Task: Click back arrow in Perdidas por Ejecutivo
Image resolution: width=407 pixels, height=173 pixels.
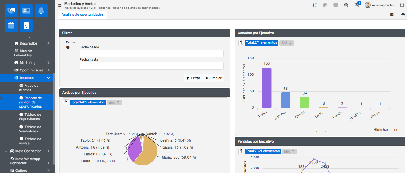Action: (x=241, y=151)
